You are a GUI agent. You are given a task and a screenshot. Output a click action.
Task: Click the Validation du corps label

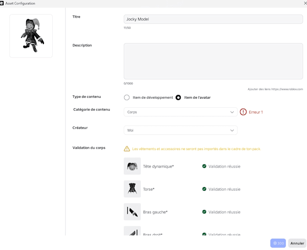pos(89,148)
